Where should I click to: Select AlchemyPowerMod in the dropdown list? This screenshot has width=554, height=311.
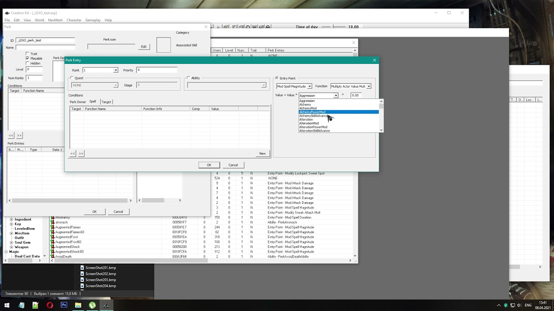[339, 112]
